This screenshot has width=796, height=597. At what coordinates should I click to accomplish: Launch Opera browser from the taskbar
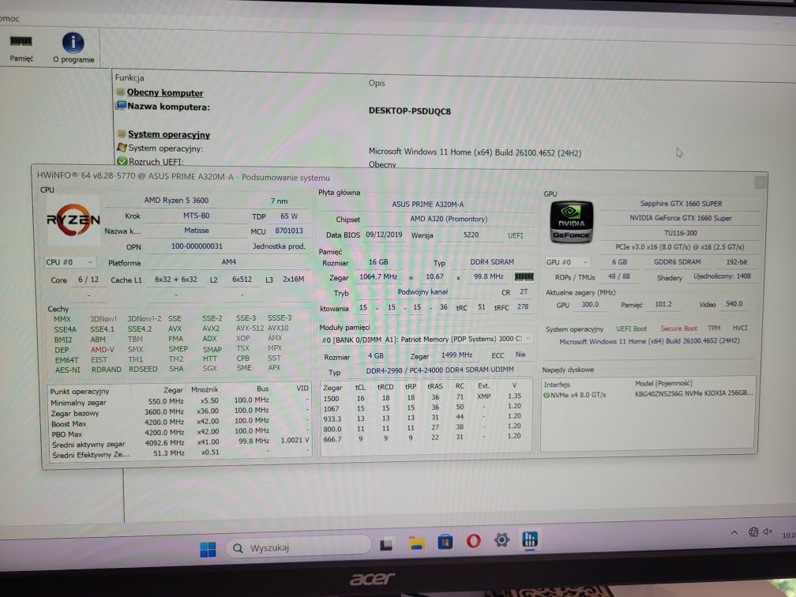pos(474,541)
